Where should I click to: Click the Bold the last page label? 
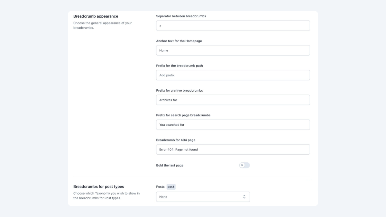[170, 165]
